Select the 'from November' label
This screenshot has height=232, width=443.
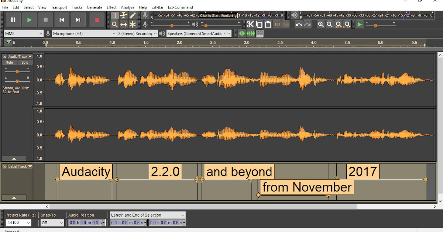(x=306, y=187)
